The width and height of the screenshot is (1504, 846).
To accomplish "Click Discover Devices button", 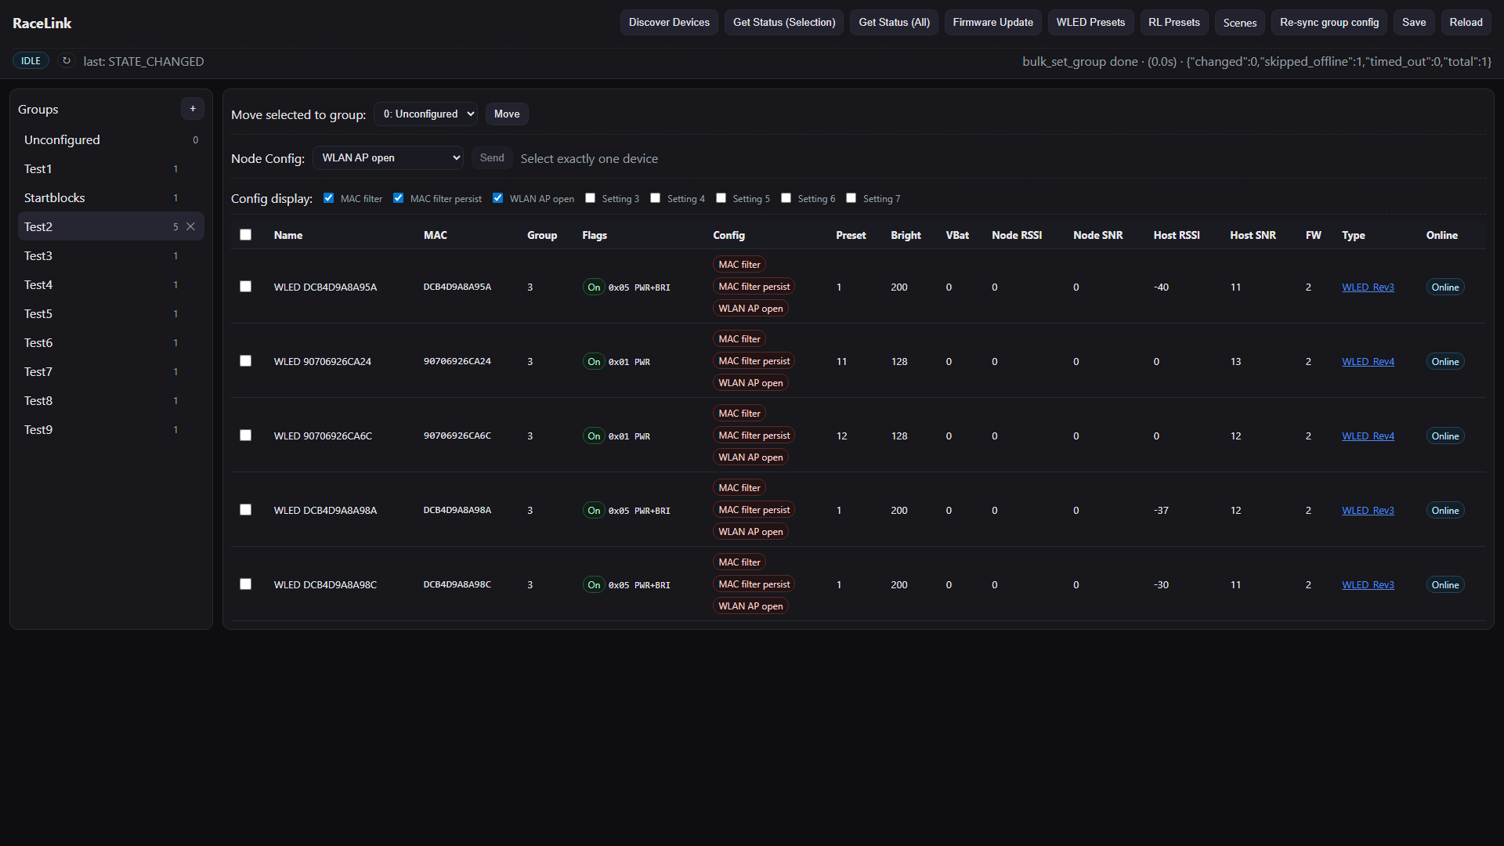I will click(669, 23).
